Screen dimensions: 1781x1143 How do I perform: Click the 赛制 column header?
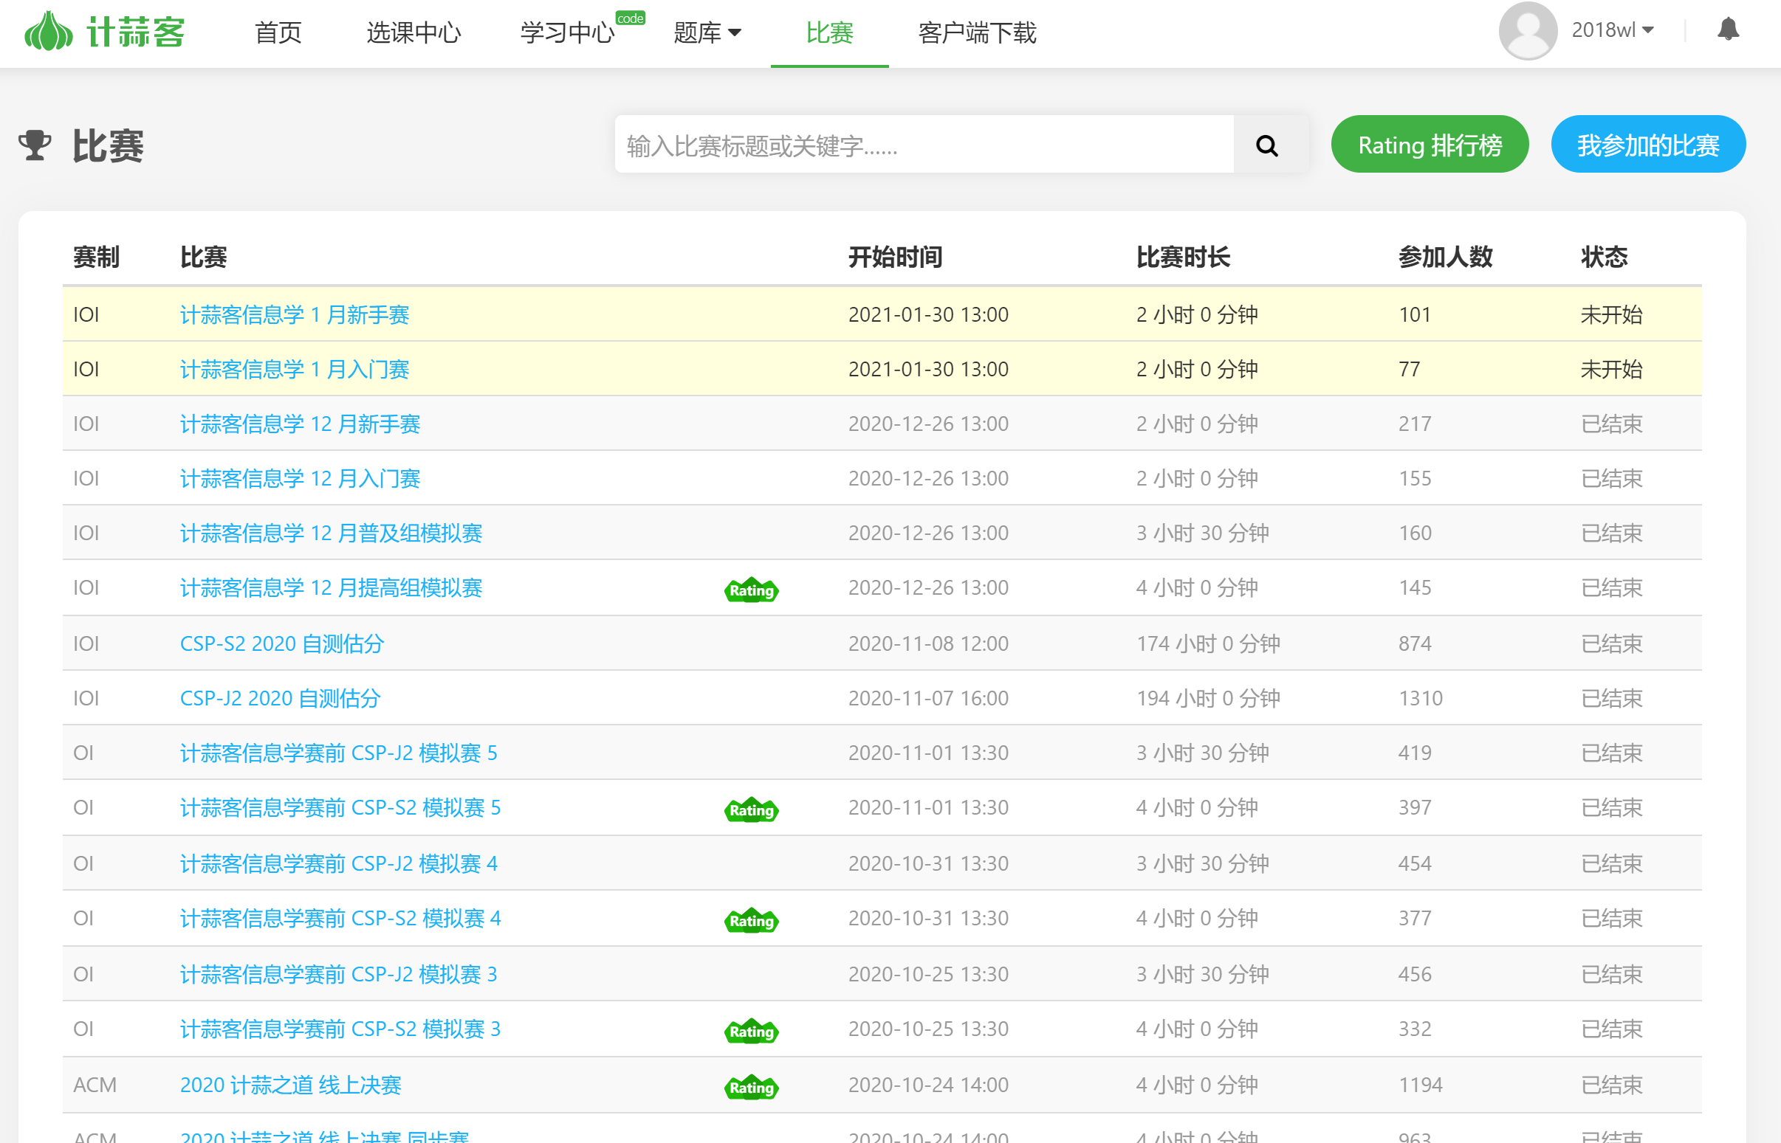click(97, 258)
